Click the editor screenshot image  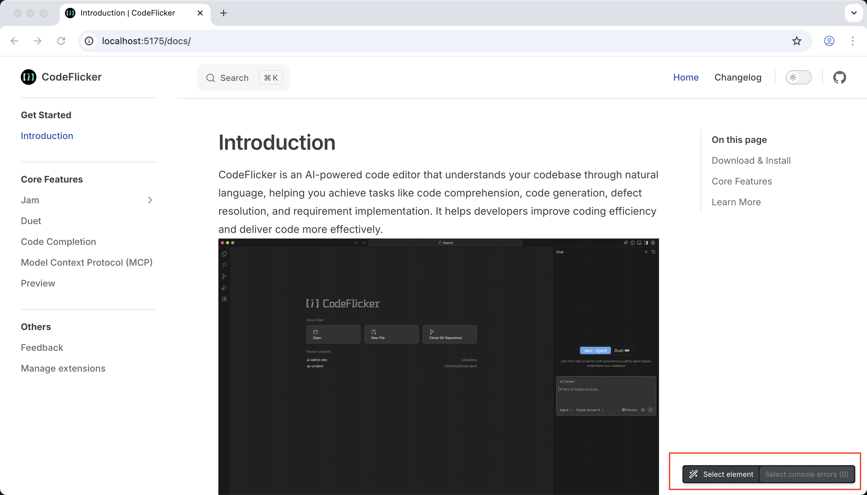point(438,366)
